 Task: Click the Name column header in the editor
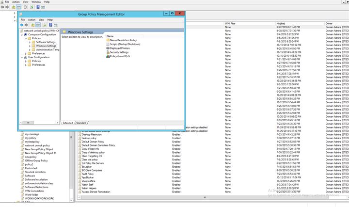click(x=110, y=36)
